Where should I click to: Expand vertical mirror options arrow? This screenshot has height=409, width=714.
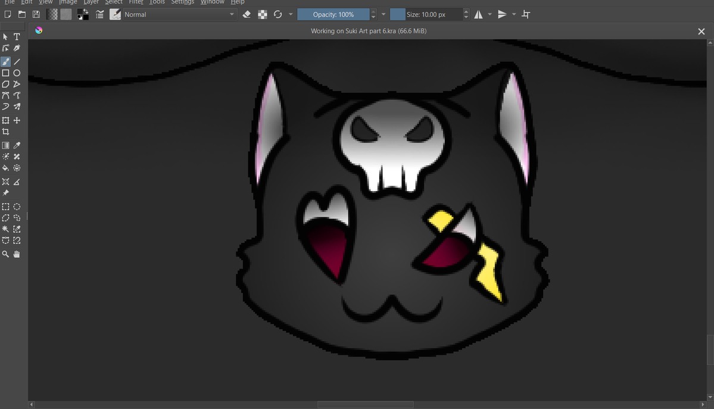click(514, 14)
